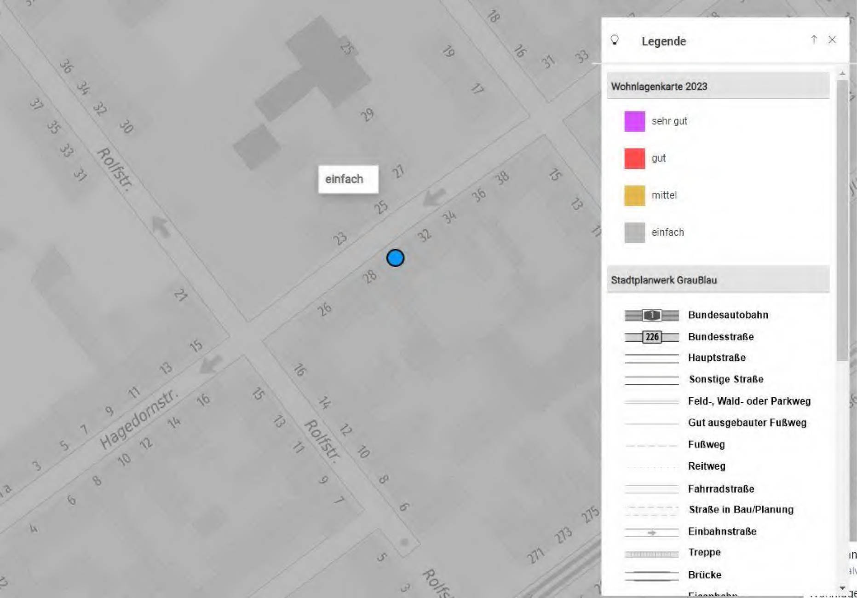Image resolution: width=857 pixels, height=598 pixels.
Task: Click the 'sehr gut' legend label
Action: (669, 121)
